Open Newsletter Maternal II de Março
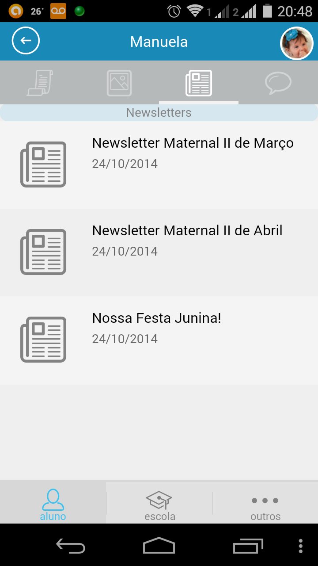The height and width of the screenshot is (566, 318). pos(159,165)
